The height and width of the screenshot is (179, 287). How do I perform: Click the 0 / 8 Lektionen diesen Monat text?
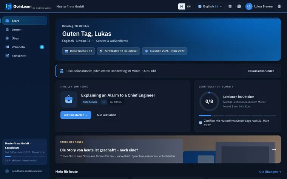click(21, 161)
